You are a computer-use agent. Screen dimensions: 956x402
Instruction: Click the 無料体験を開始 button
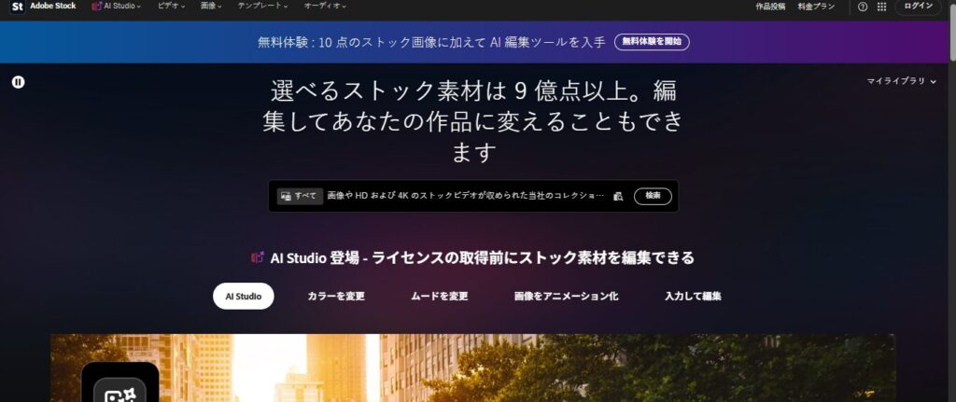[652, 42]
